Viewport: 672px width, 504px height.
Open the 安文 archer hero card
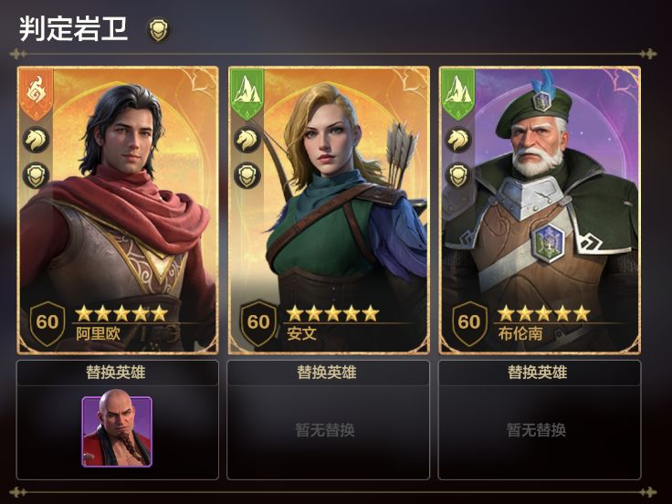pos(329,210)
